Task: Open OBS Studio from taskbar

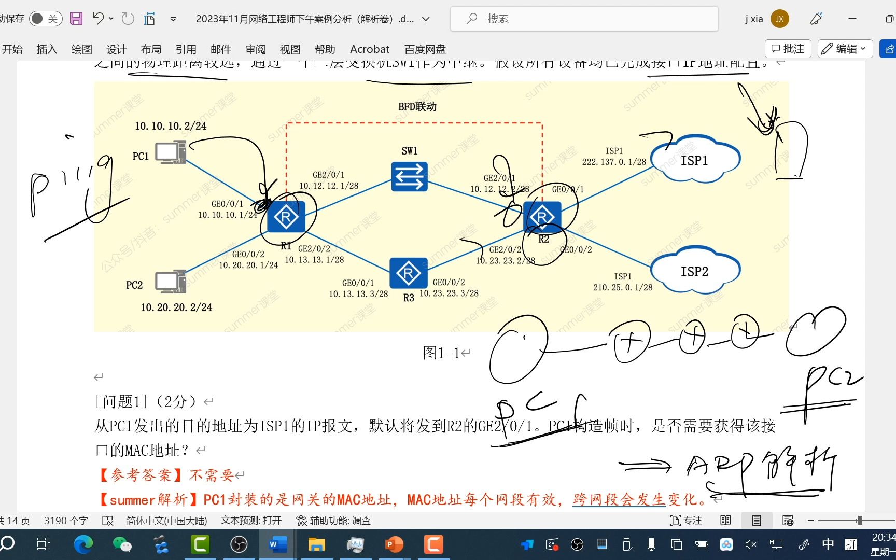Action: point(239,544)
